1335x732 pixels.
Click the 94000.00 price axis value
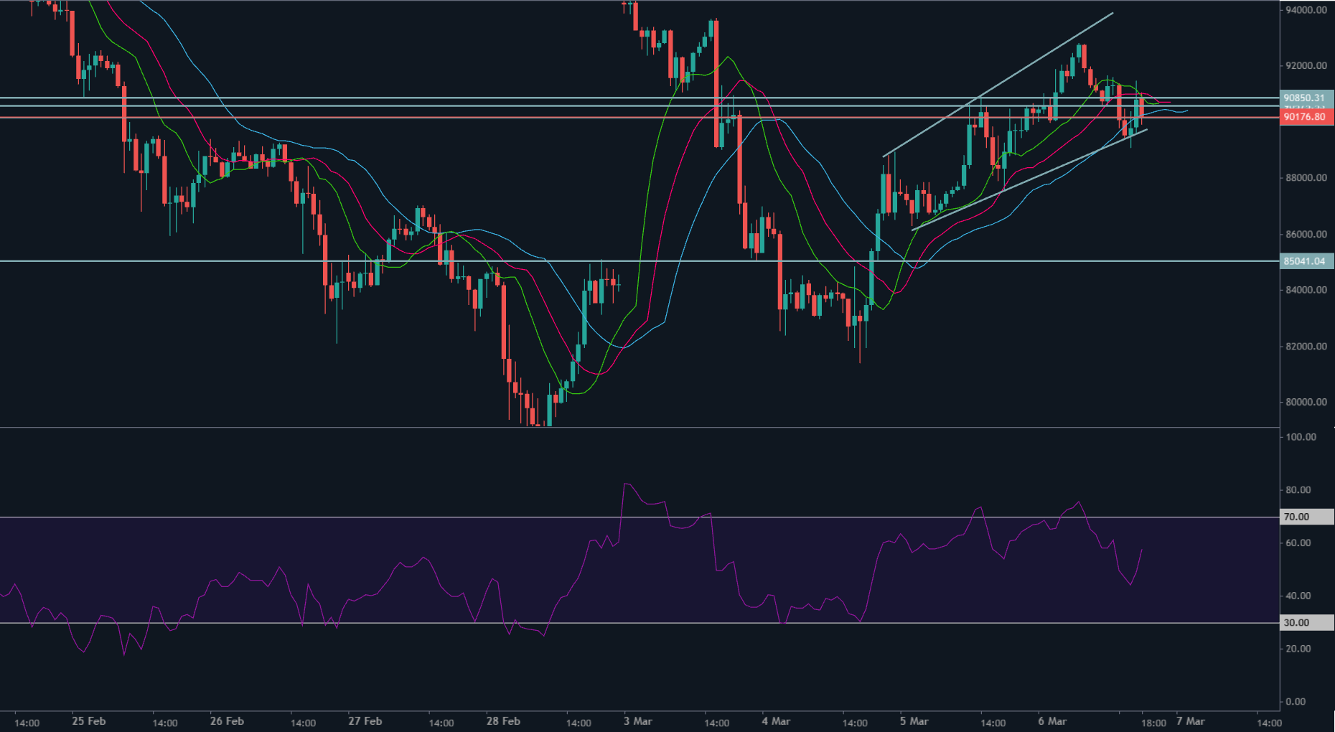tap(1306, 10)
